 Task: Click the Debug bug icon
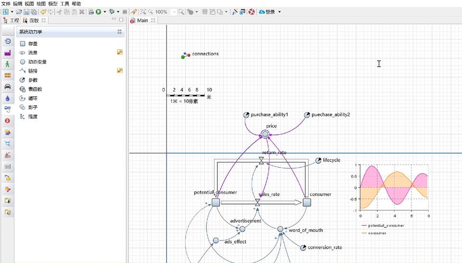tap(112, 12)
